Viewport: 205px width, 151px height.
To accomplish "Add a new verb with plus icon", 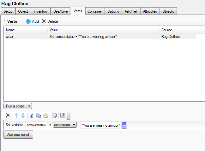I will (x=32, y=21).
